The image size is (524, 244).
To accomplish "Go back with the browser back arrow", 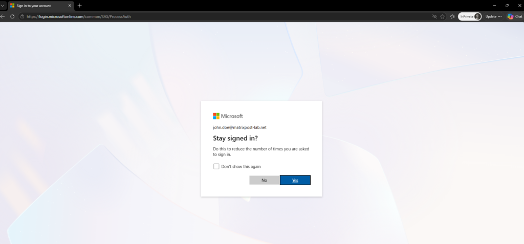I will point(3,16).
